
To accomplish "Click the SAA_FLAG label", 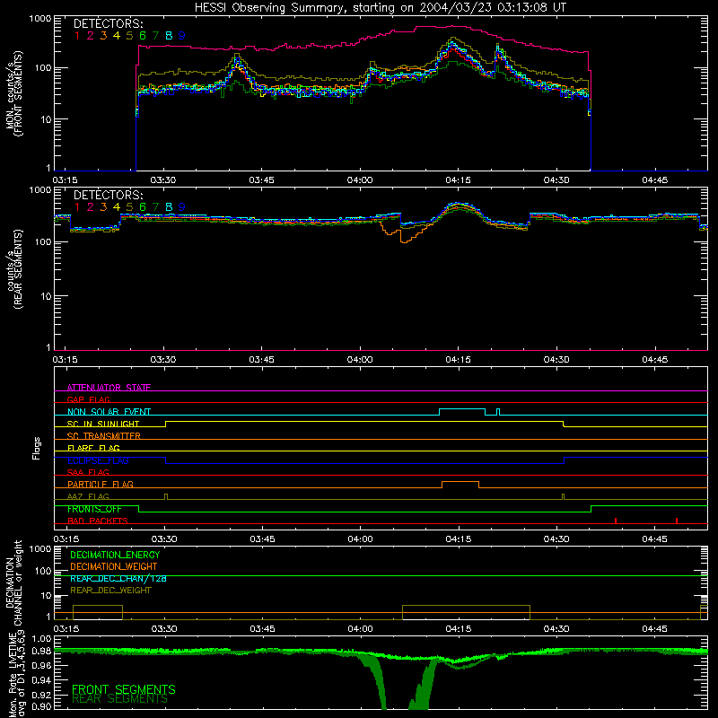I will 88,472.
